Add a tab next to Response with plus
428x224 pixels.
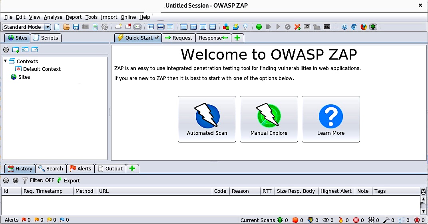(237, 38)
